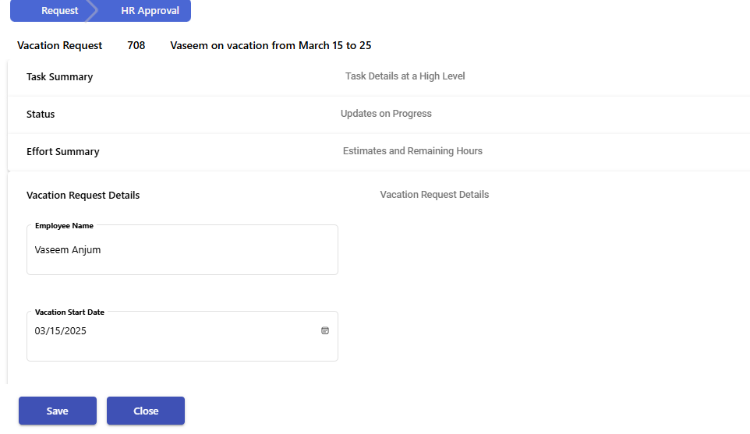This screenshot has width=750, height=434.
Task: Click the Vacation Start Date field label
Action: click(69, 312)
